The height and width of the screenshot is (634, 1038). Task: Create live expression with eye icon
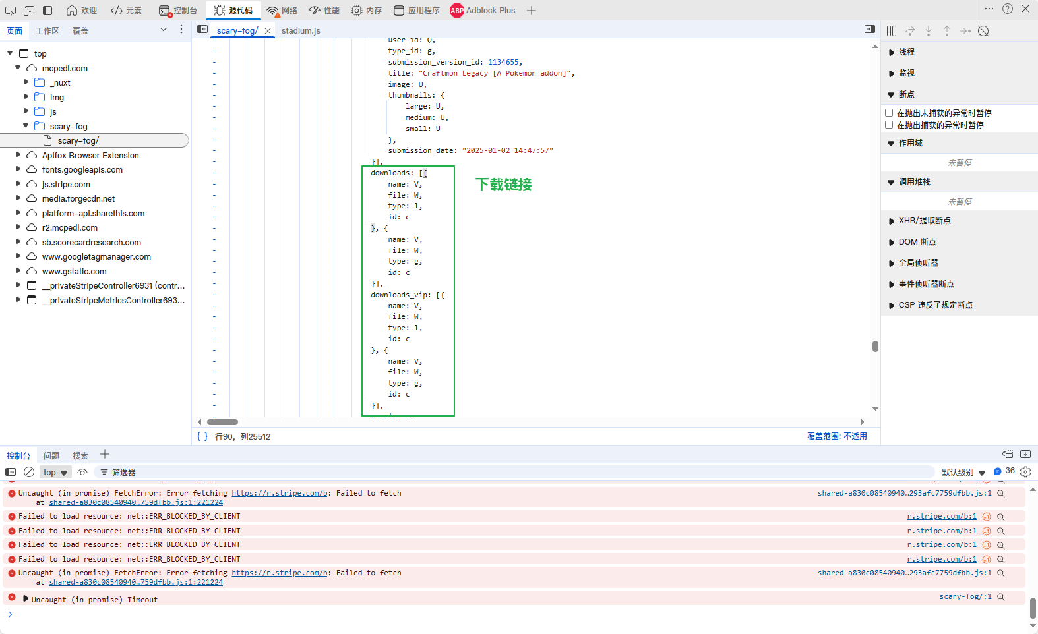click(82, 472)
